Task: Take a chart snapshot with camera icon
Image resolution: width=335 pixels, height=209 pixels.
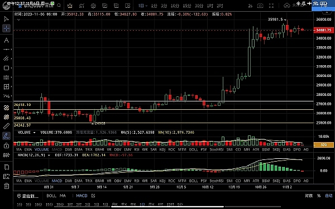Action: click(x=260, y=6)
